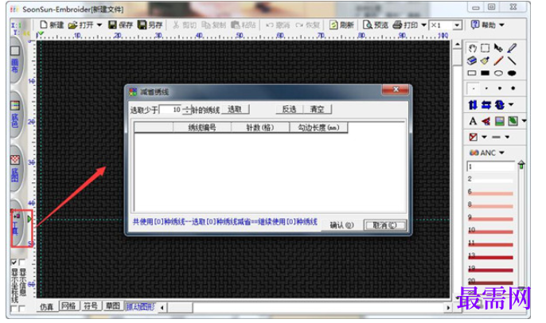
Task: Select the hollow rectangle shape tool
Action: coord(472,73)
